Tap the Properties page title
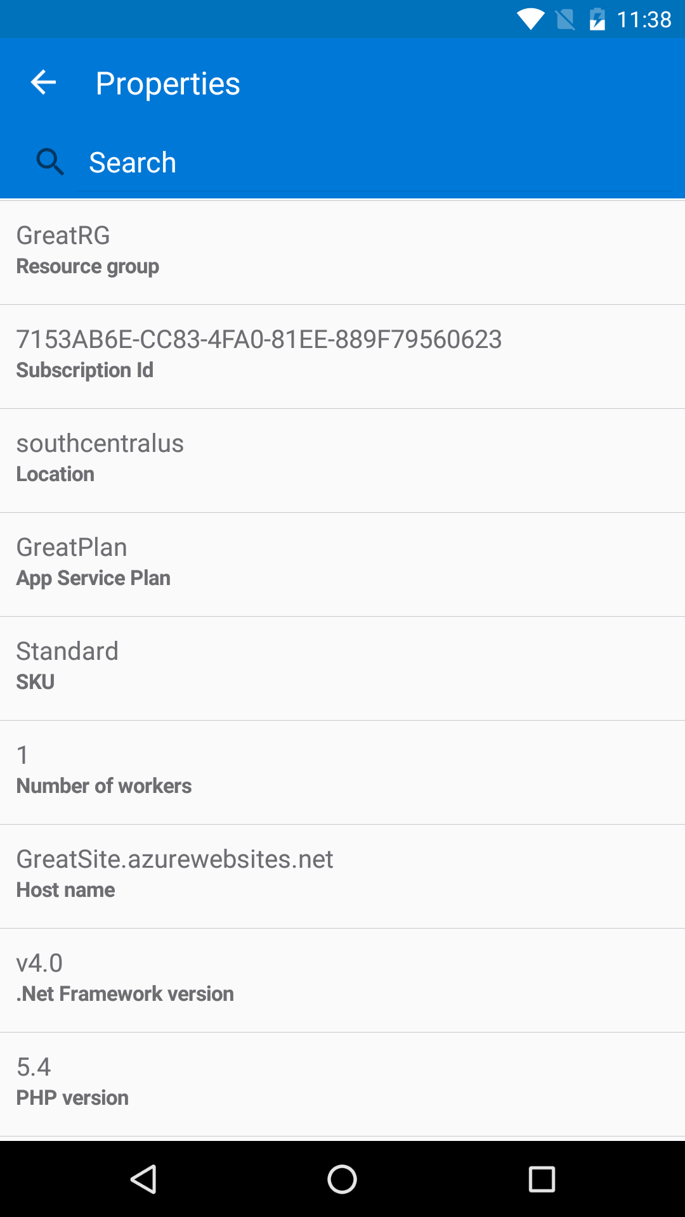Screen dimensions: 685x1217 167,84
